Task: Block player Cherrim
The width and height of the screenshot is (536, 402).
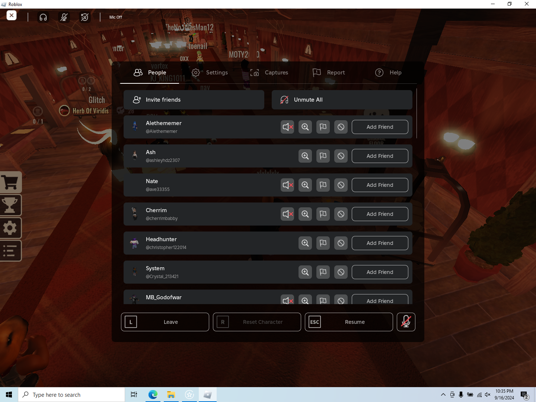Action: point(341,214)
